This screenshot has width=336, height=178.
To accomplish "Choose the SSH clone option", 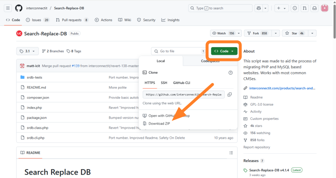I will tap(164, 83).
